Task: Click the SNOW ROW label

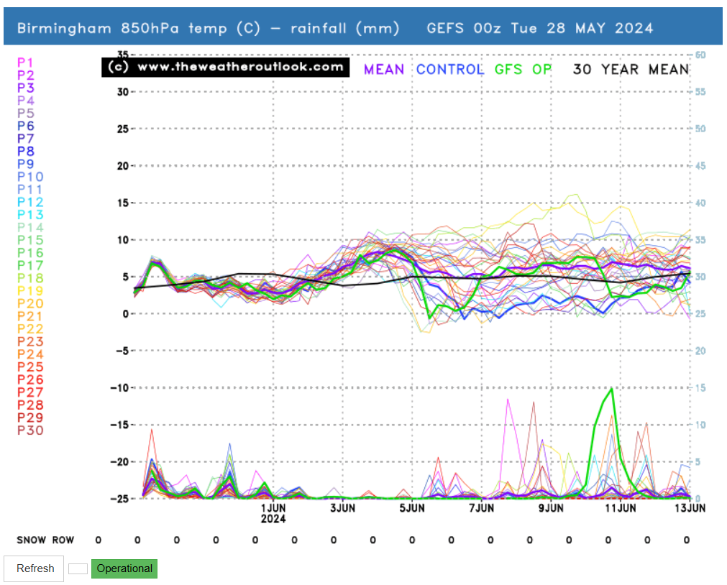Action: tap(45, 540)
